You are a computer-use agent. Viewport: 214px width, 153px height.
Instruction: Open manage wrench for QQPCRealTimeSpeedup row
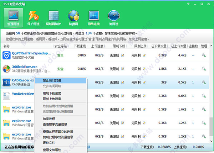coord(204,55)
